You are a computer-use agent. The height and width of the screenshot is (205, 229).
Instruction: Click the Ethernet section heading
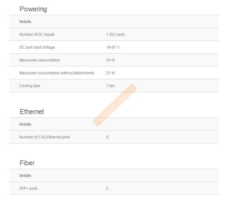[32, 112]
